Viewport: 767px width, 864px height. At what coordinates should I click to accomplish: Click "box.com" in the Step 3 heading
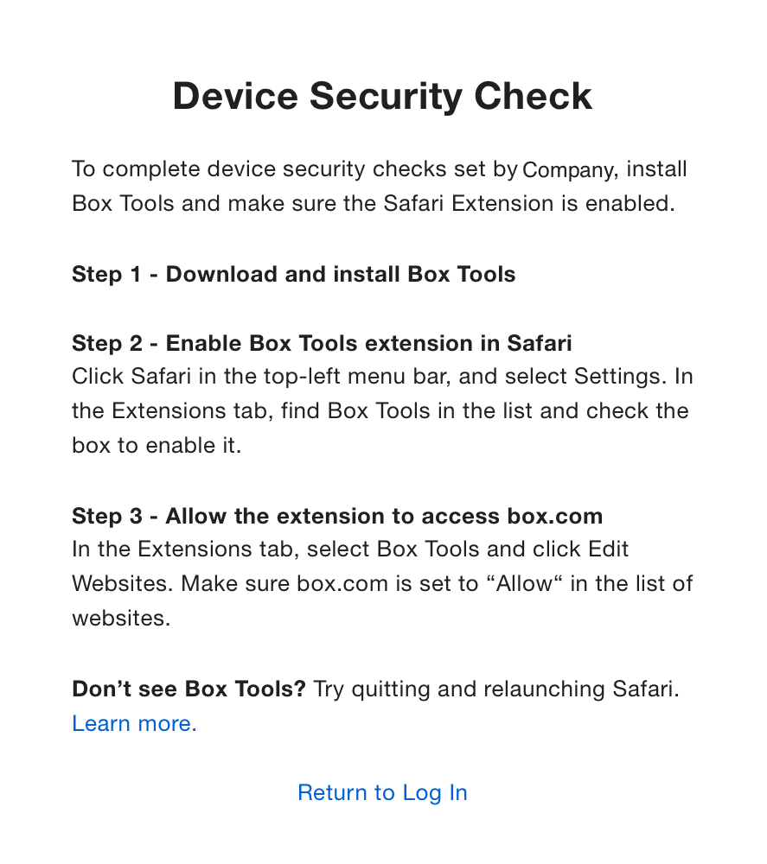(x=554, y=516)
